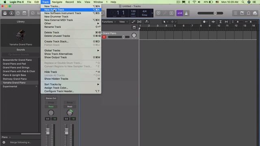Click the Yamaha Grand Piano thumbnail
The image size is (260, 146).
(x=21, y=35)
